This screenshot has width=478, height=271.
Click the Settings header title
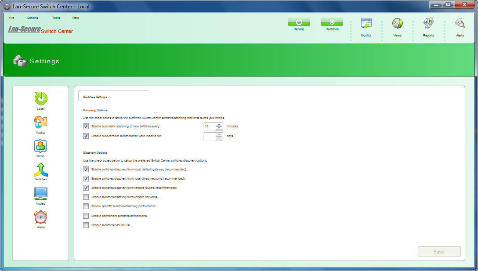(44, 61)
